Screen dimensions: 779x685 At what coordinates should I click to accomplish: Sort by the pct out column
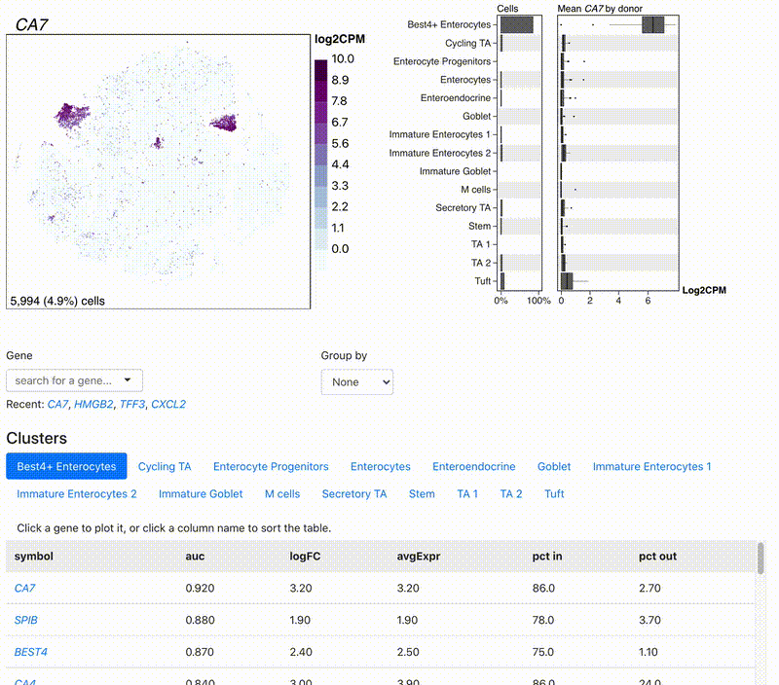pos(657,556)
